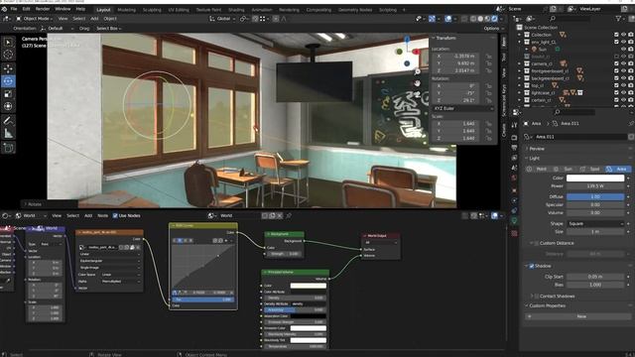
Task: Click the Blender logo icon
Action: coord(4,9)
